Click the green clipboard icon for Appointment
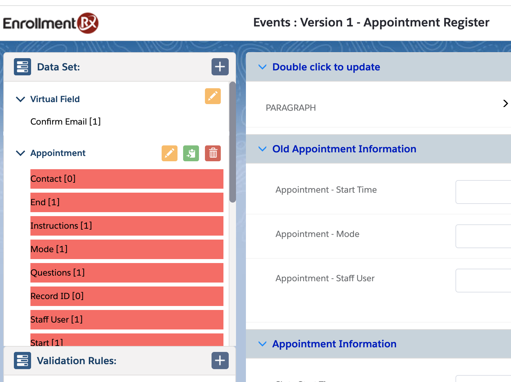This screenshot has height=382, width=511. pos(191,153)
